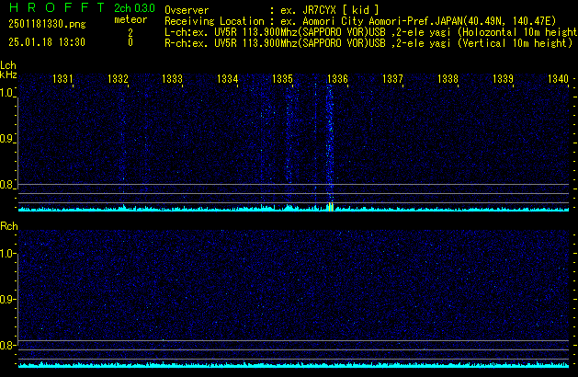Viewport: 578px width, 377px height.
Task: Select the meteor count value '0'
Action: [130, 42]
